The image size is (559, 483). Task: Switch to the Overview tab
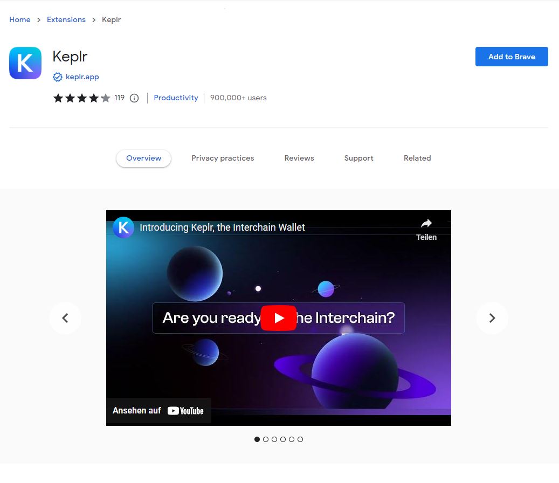[x=144, y=158]
